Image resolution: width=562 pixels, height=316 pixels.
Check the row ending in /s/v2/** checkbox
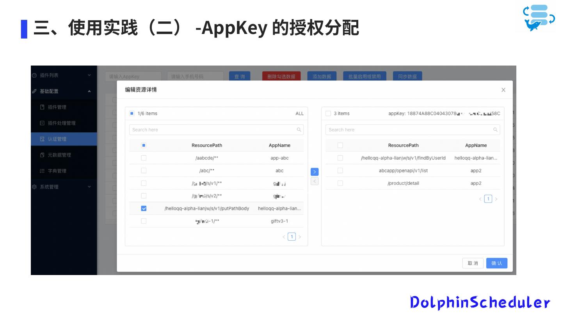[144, 196]
